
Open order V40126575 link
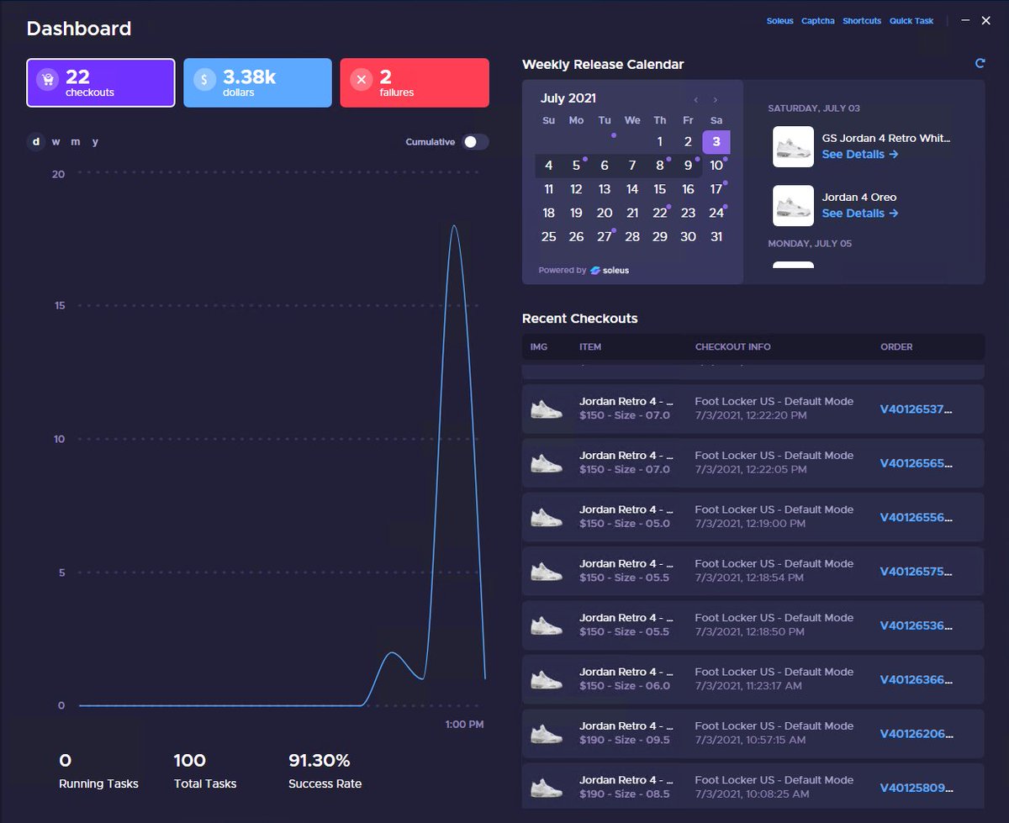tap(917, 572)
